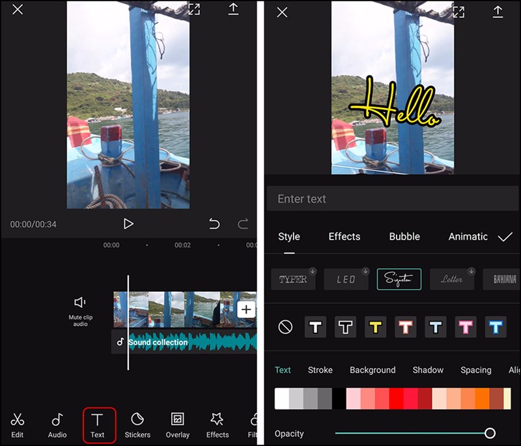This screenshot has width=521, height=446.
Task: Open the Bubble tab
Action: [404, 237]
